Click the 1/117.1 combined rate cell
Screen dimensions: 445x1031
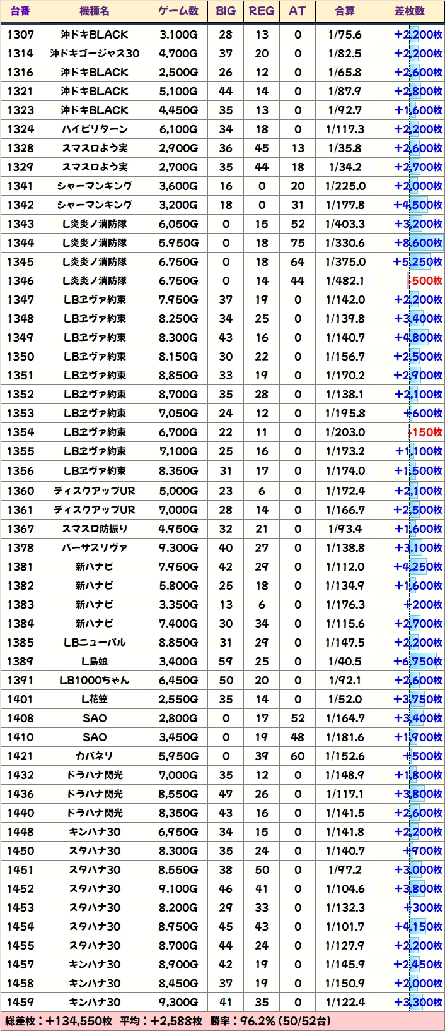345,794
